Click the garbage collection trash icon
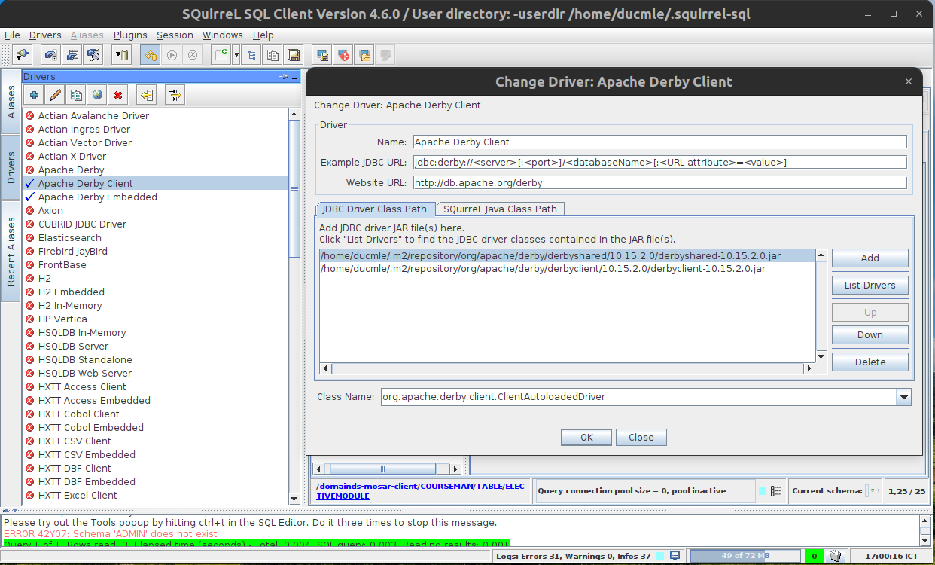The height and width of the screenshot is (565, 935). 835,556
